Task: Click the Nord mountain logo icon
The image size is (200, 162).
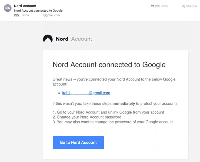Action: [48, 39]
